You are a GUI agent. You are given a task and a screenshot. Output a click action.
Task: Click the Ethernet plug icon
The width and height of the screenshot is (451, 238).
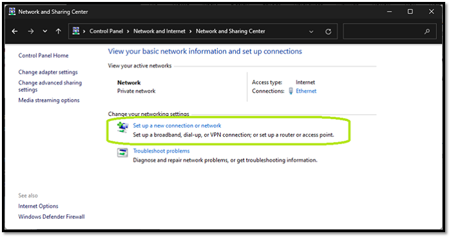point(291,91)
